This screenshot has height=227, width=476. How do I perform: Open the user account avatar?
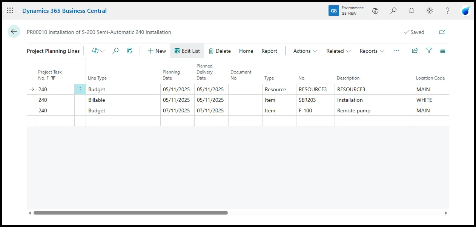[466, 11]
